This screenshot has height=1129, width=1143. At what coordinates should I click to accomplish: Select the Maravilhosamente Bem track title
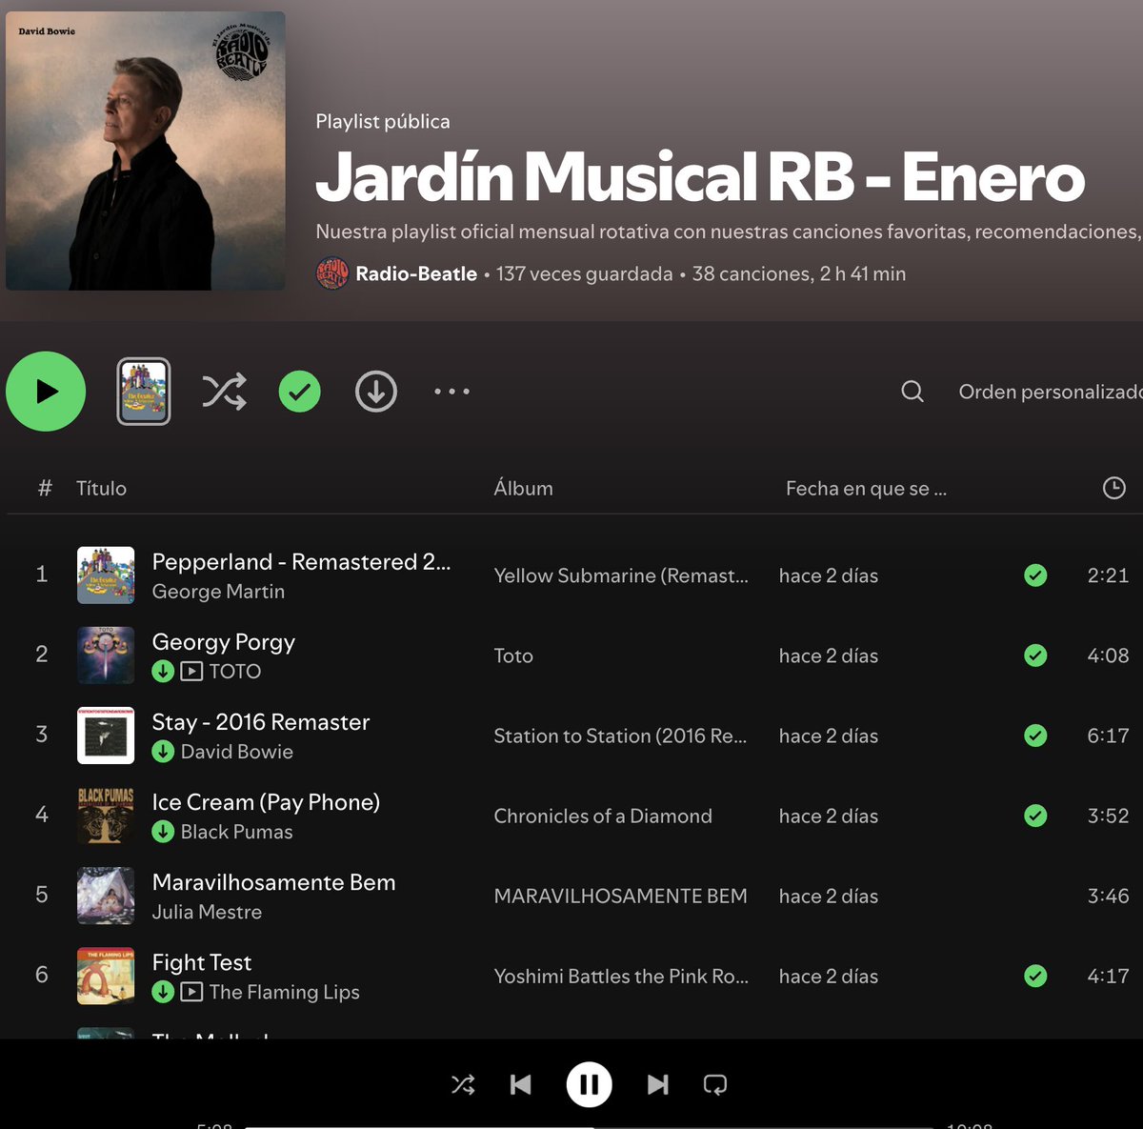[x=273, y=882]
